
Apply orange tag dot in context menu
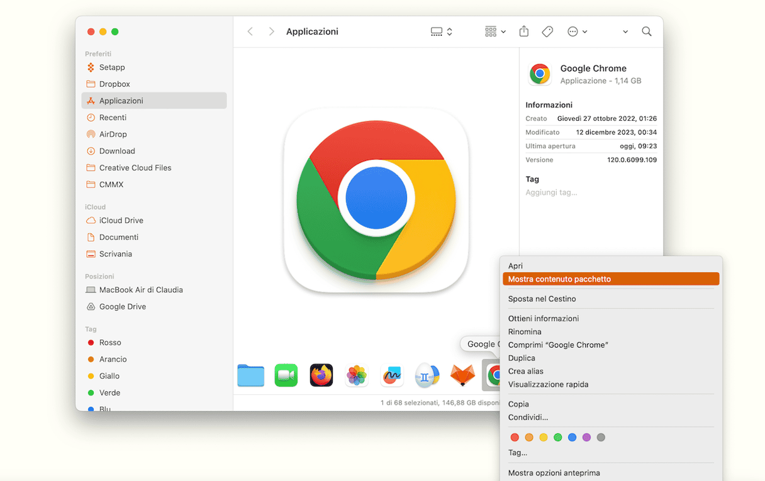click(x=529, y=438)
